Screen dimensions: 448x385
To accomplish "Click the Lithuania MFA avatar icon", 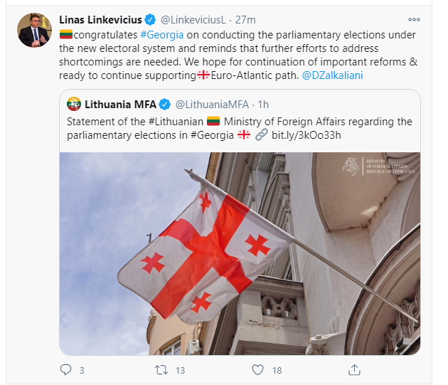I will pyautogui.click(x=74, y=105).
